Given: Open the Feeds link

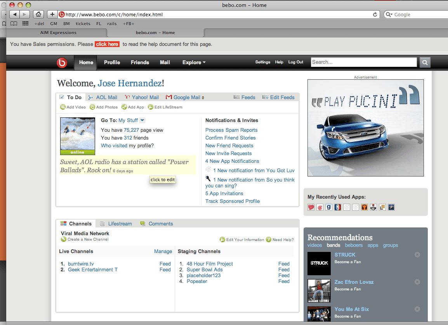Looking at the screenshot, I should 245,97.
